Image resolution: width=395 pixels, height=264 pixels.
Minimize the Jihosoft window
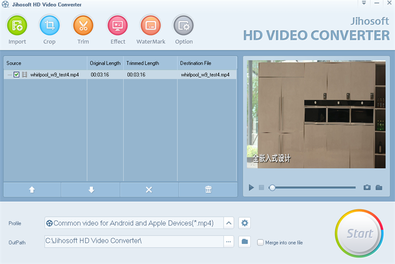[377, 3]
